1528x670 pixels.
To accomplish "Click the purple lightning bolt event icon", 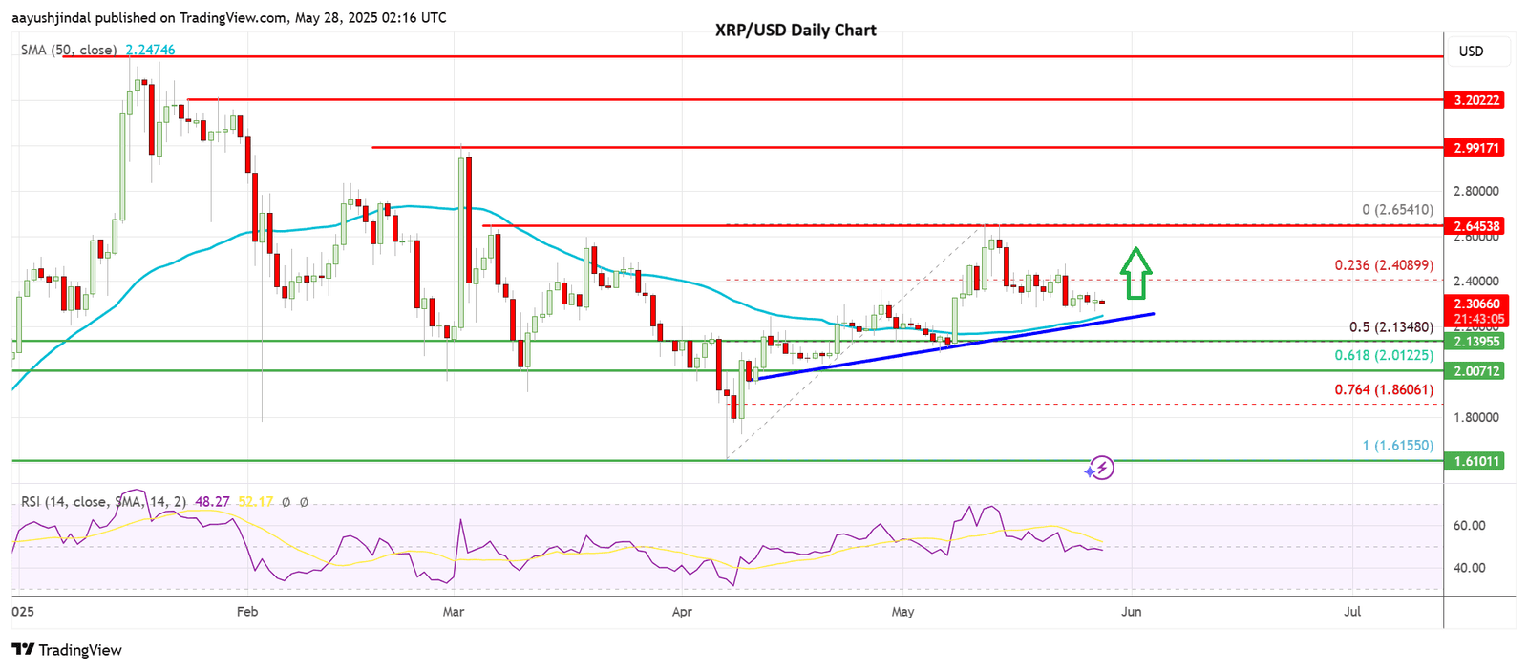I will coord(1101,468).
